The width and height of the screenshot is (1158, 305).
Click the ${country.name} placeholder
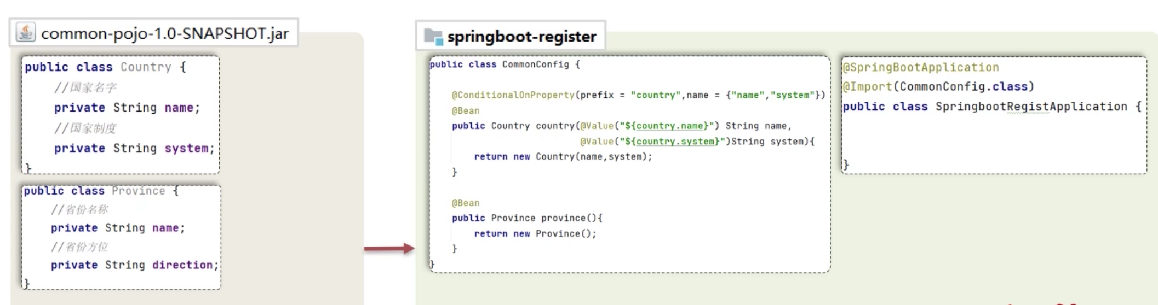[x=666, y=126]
